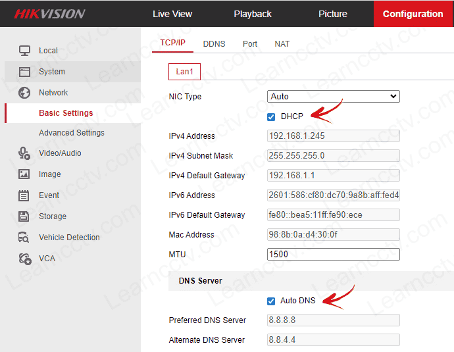
Task: Click the VCA sidebar icon
Action: 24,259
